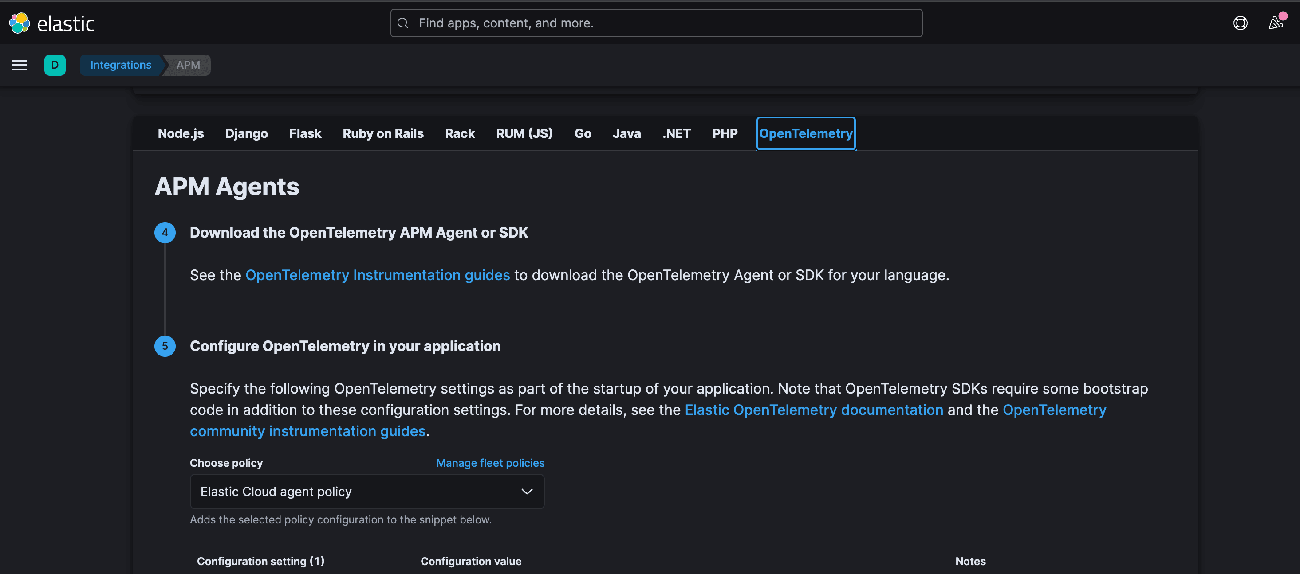Go to Integrations breadcrumb

click(x=121, y=65)
